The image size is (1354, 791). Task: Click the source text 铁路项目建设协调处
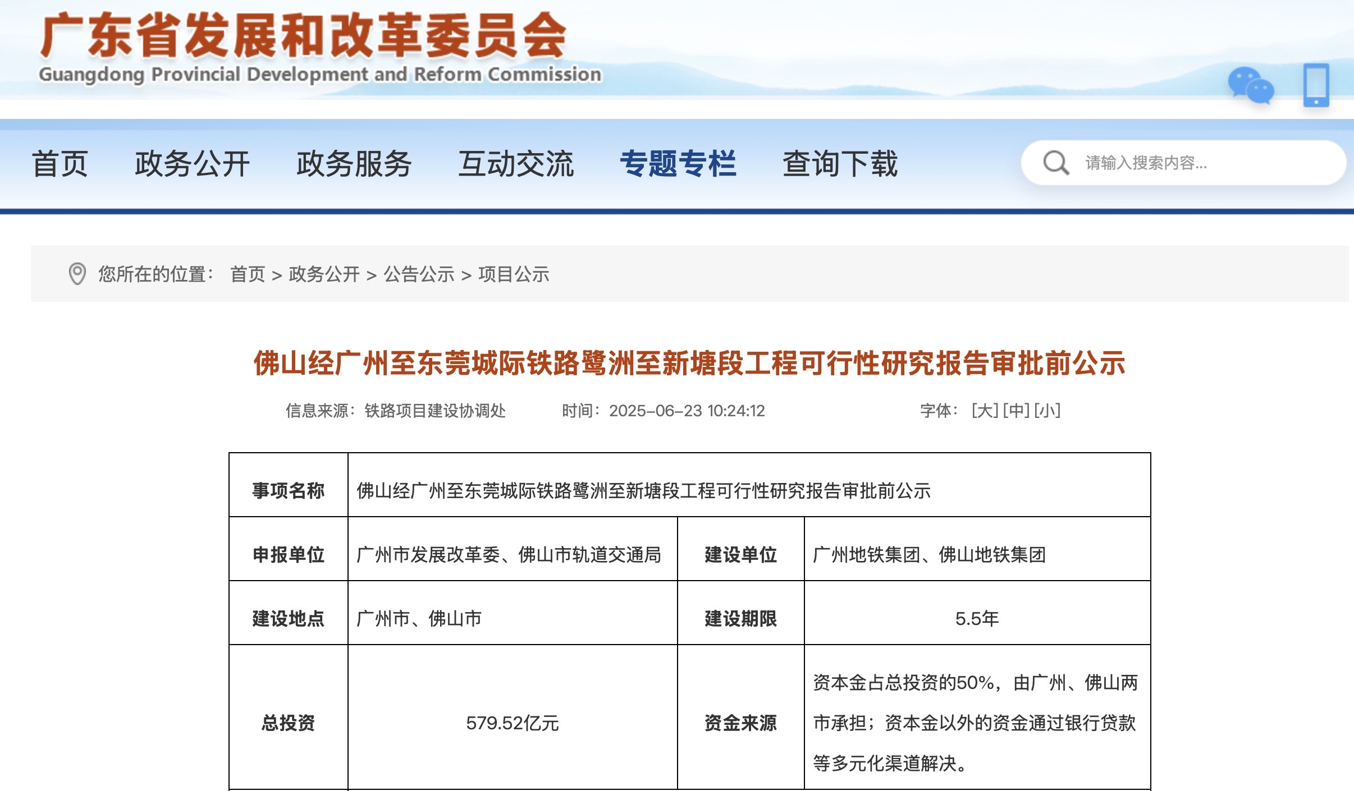[435, 411]
